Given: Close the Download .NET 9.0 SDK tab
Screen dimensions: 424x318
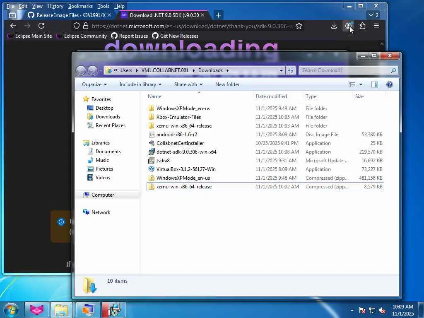Looking at the screenshot, I should tap(202, 15).
